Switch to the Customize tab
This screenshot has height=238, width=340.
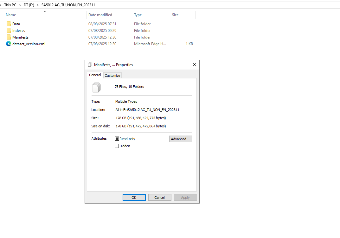[x=112, y=76]
